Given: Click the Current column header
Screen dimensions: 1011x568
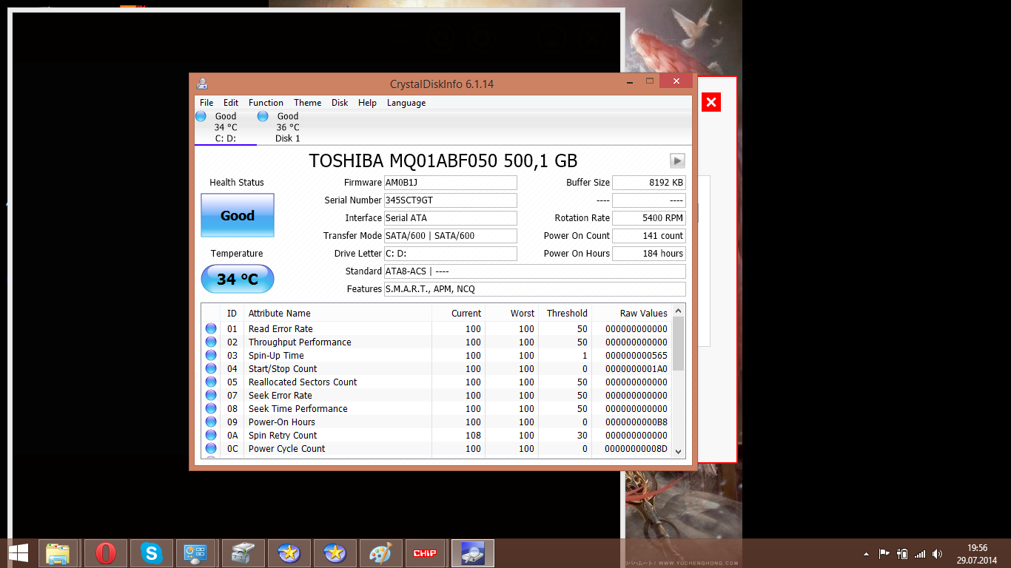Looking at the screenshot, I should (x=458, y=313).
